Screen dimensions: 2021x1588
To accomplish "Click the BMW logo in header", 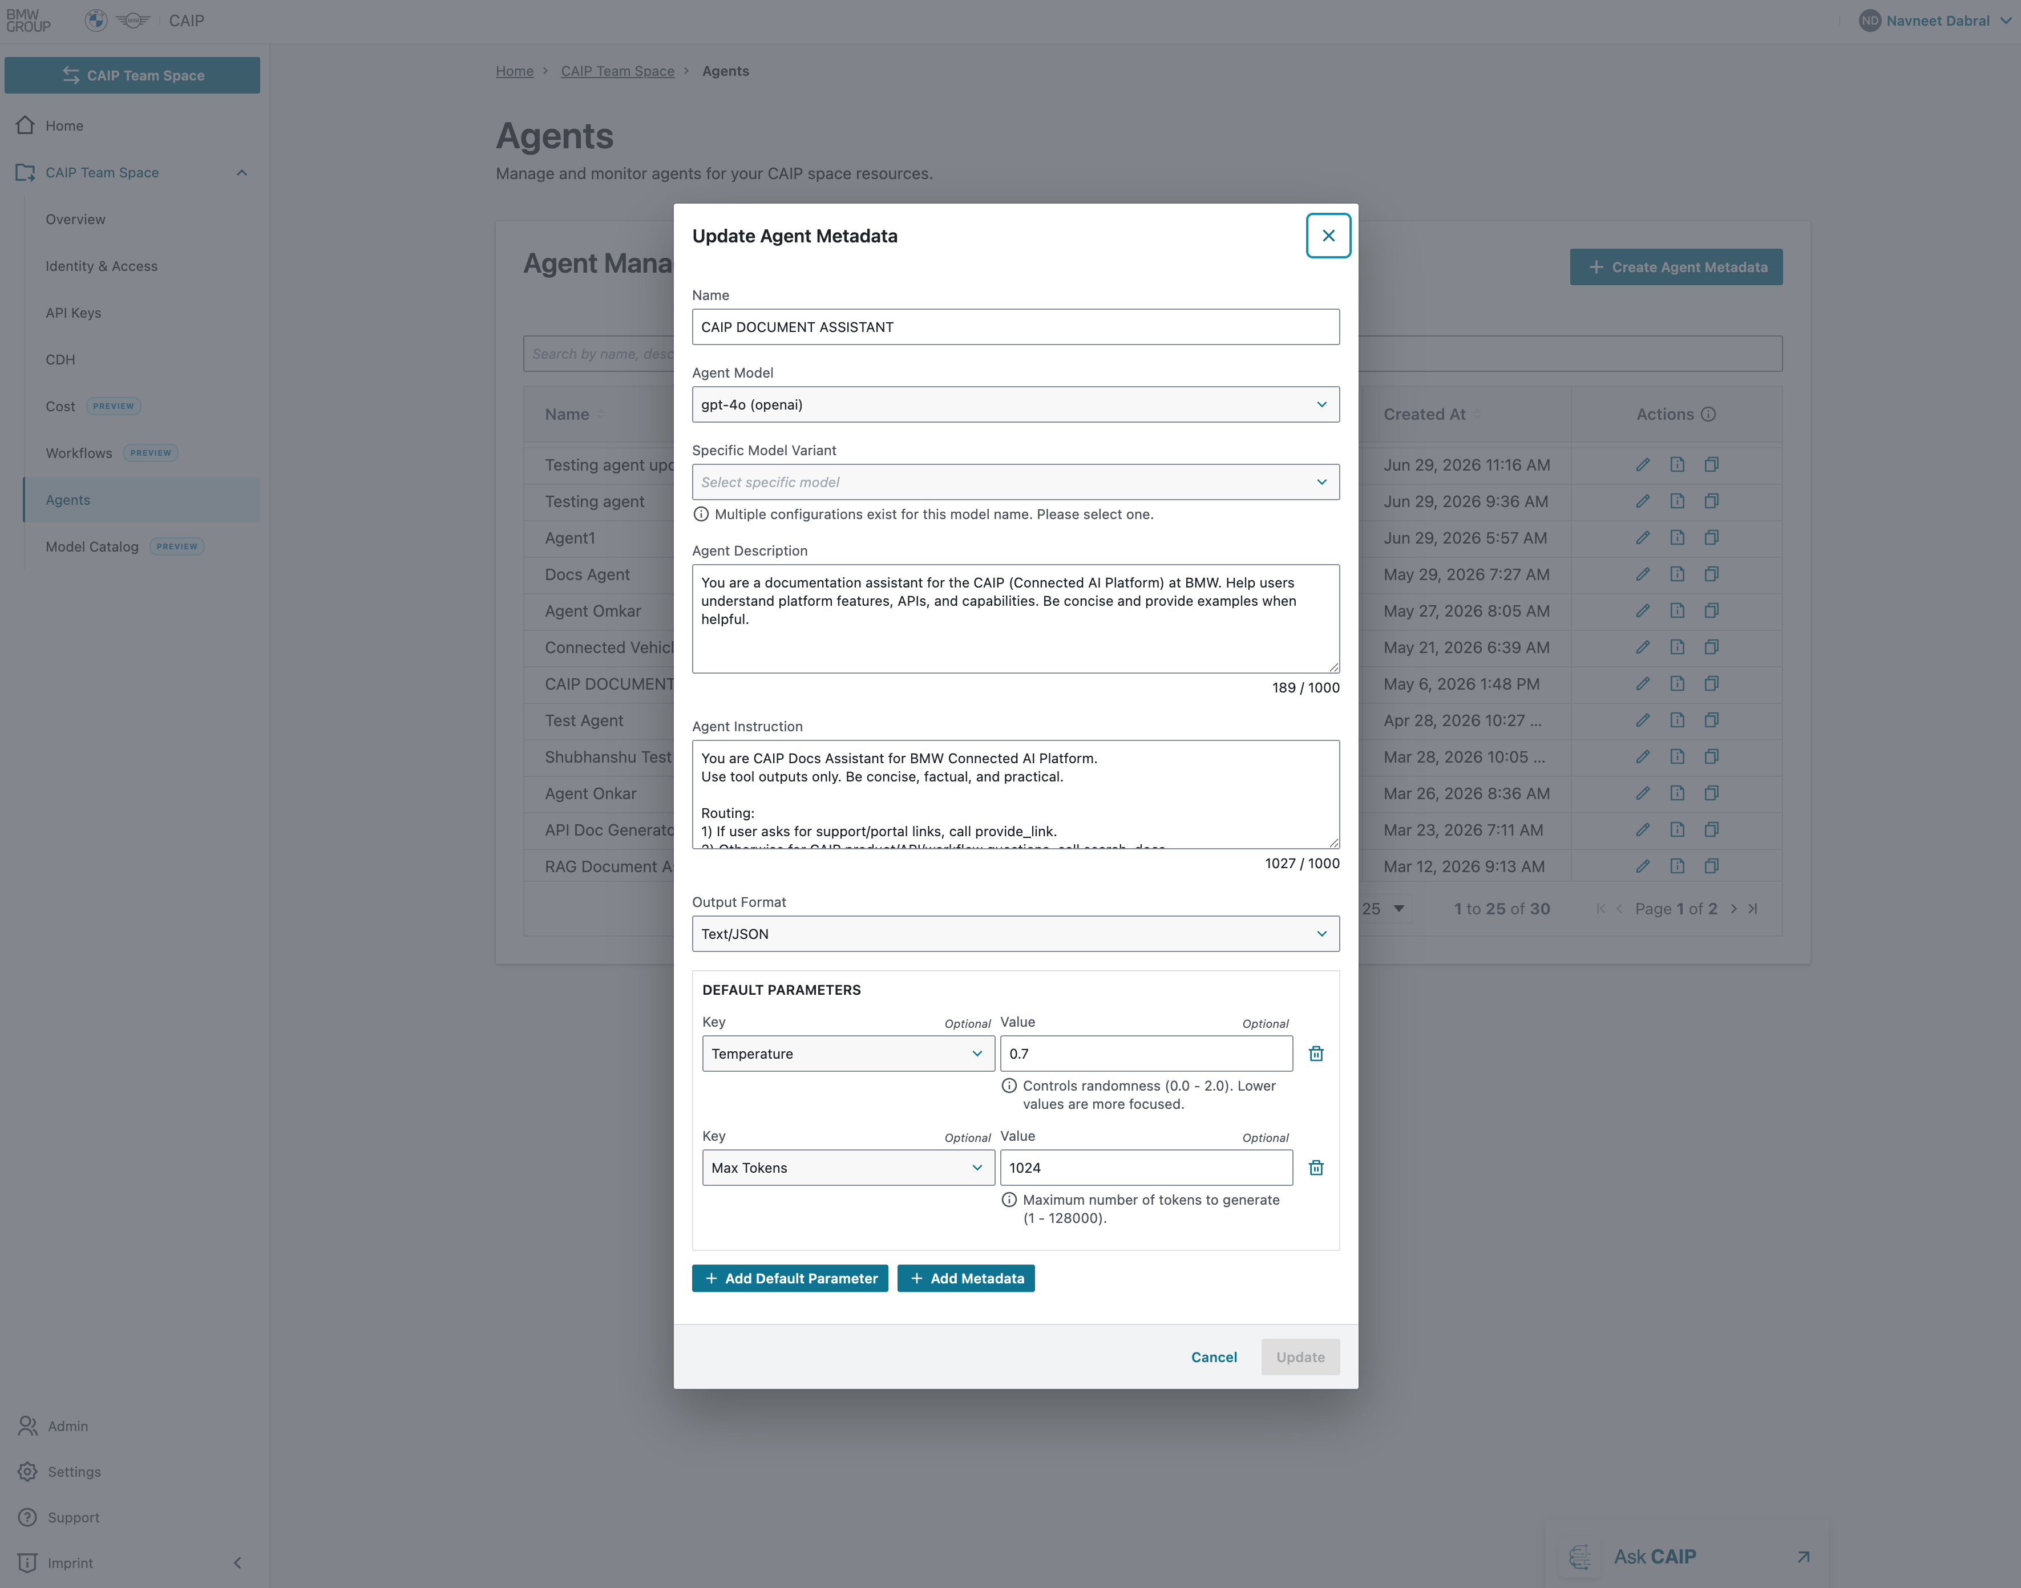I will pyautogui.click(x=96, y=21).
